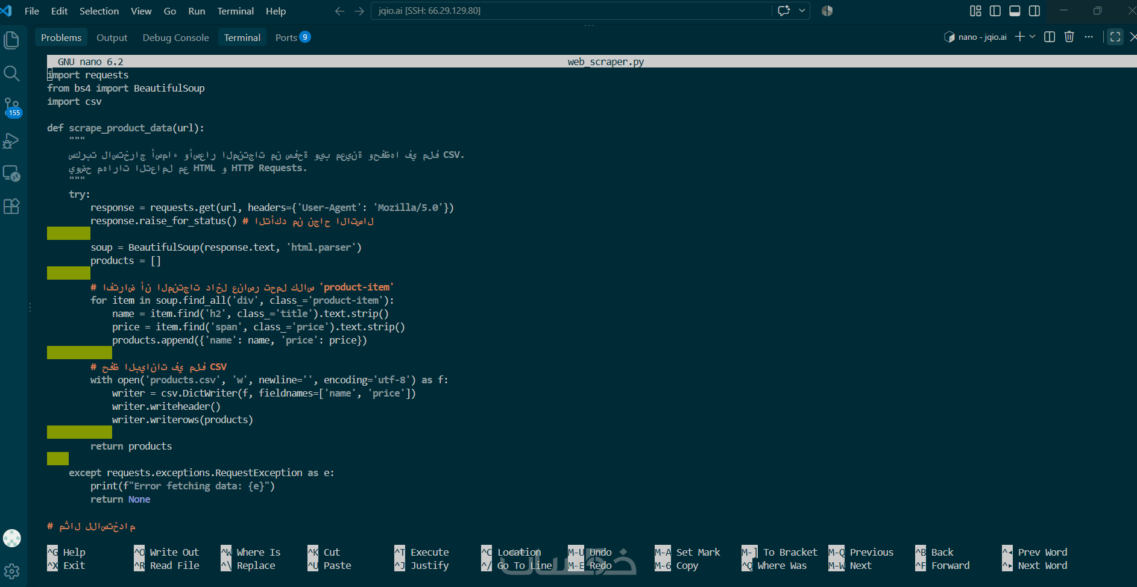The height and width of the screenshot is (587, 1137).
Task: Toggle the bottom panel layout button
Action: [1015, 11]
